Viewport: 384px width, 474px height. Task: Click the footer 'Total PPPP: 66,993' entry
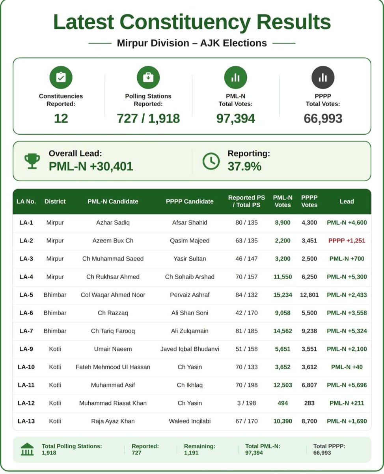tap(329, 449)
